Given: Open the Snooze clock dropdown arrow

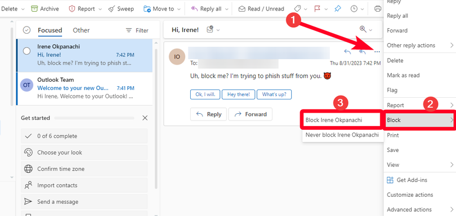Looking at the screenshot, I should click(x=362, y=9).
